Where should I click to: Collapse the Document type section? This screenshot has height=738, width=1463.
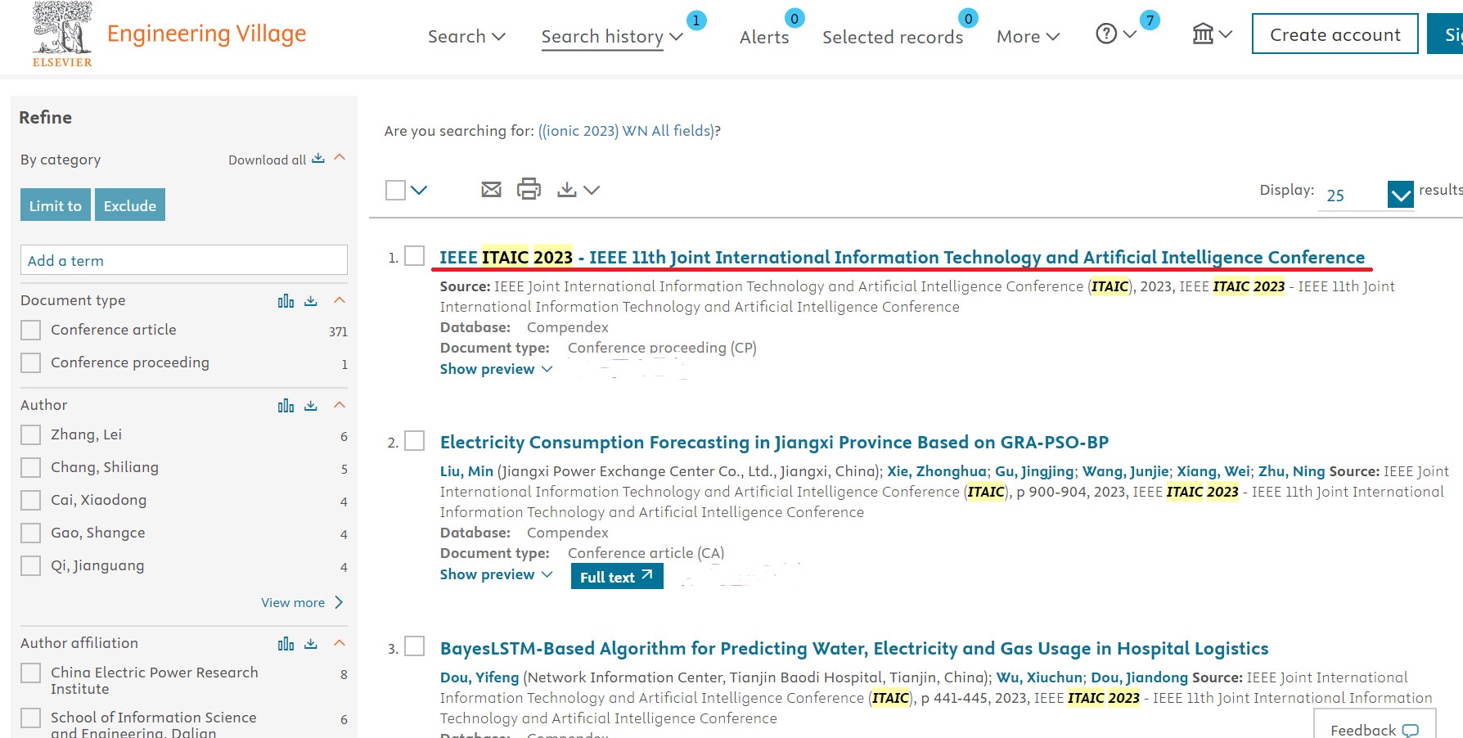click(340, 300)
